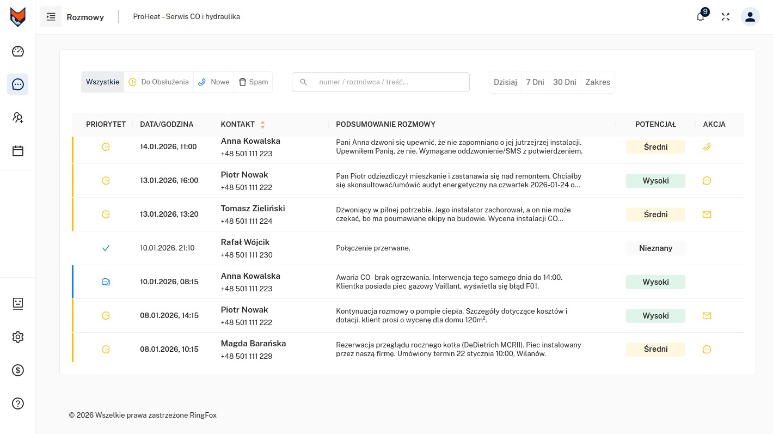Open the user profile avatar menu
773x434 pixels.
pos(750,17)
